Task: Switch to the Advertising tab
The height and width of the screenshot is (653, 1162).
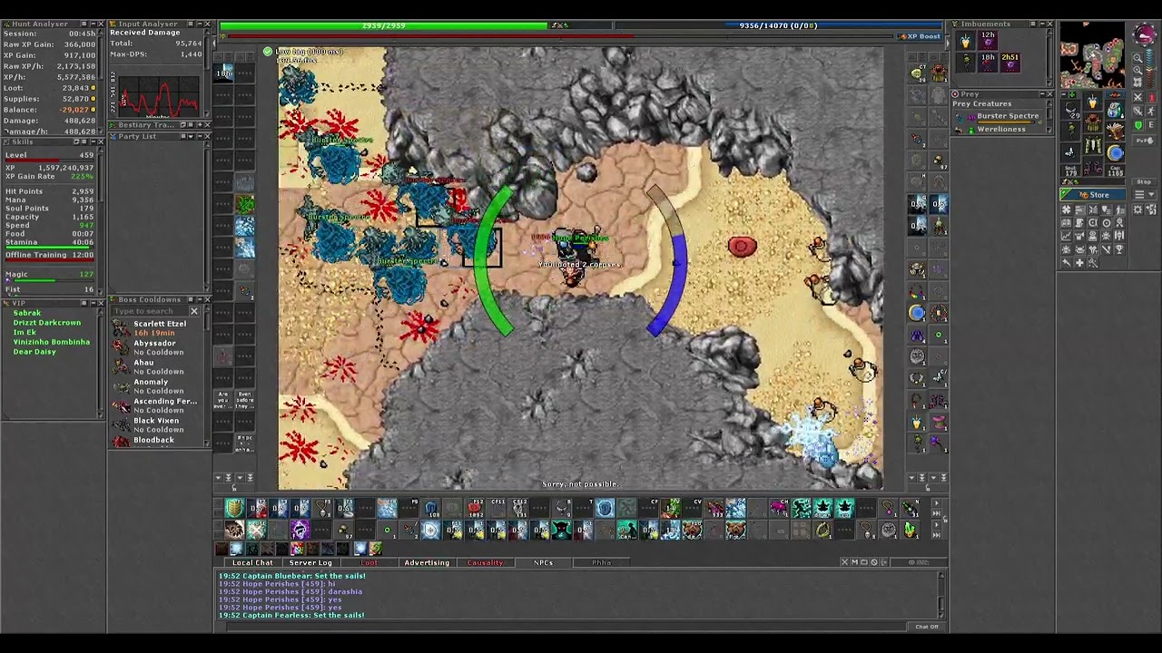Action: [x=427, y=563]
